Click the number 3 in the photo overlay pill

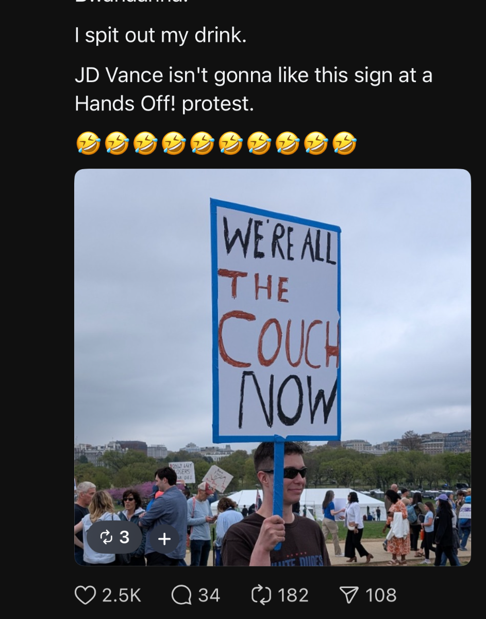[124, 538]
